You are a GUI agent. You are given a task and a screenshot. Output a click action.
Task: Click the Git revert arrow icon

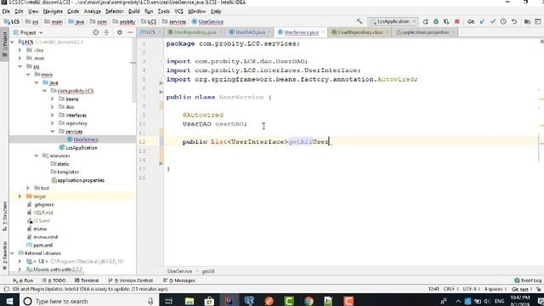[514, 21]
